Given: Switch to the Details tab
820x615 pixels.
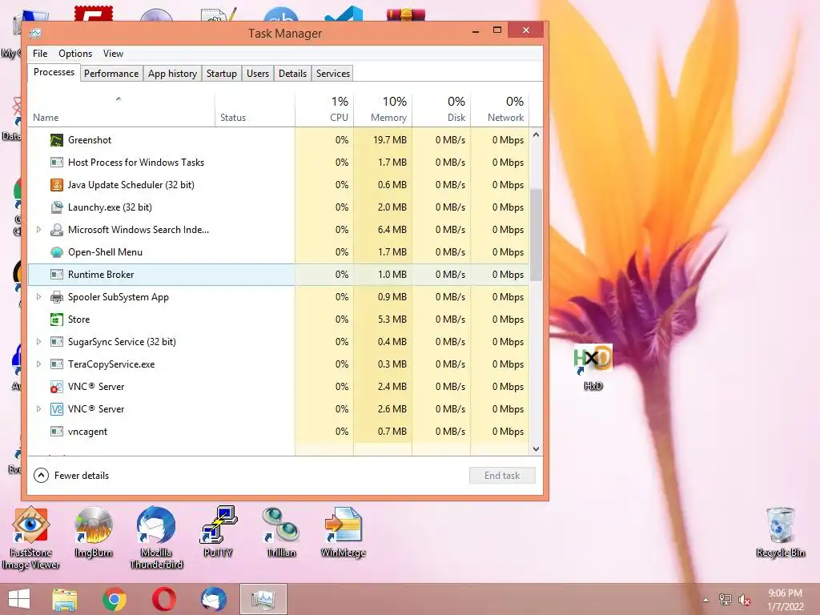Looking at the screenshot, I should coord(292,74).
